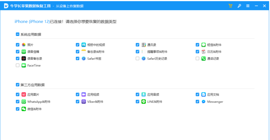Click the 应用文档 document icon

pyautogui.click(x=203, y=94)
